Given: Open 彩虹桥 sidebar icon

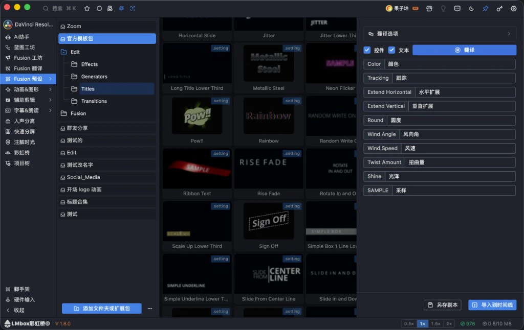Looking at the screenshot, I should click(x=8, y=153).
